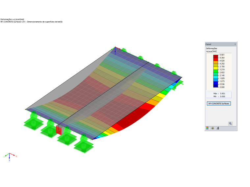Open the color scale tab icon

pyautogui.click(x=208, y=128)
